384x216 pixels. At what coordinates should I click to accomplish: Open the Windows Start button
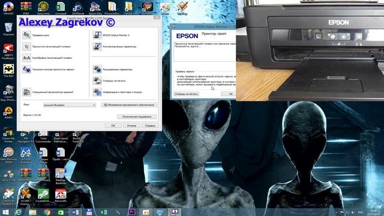5,212
